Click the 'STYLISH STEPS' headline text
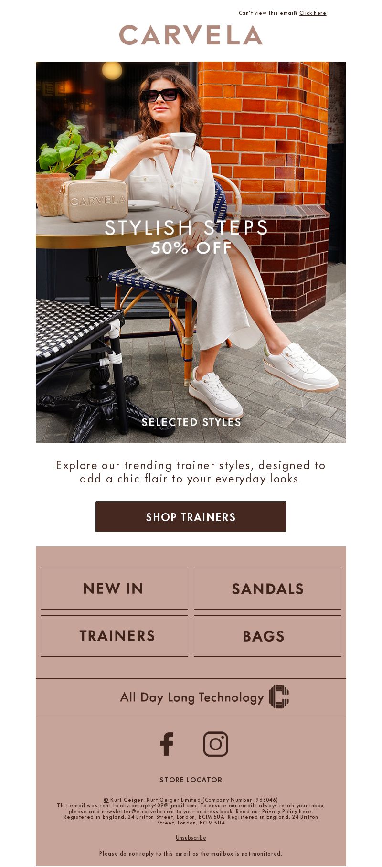Screen dimensions: 382x867 (x=187, y=227)
